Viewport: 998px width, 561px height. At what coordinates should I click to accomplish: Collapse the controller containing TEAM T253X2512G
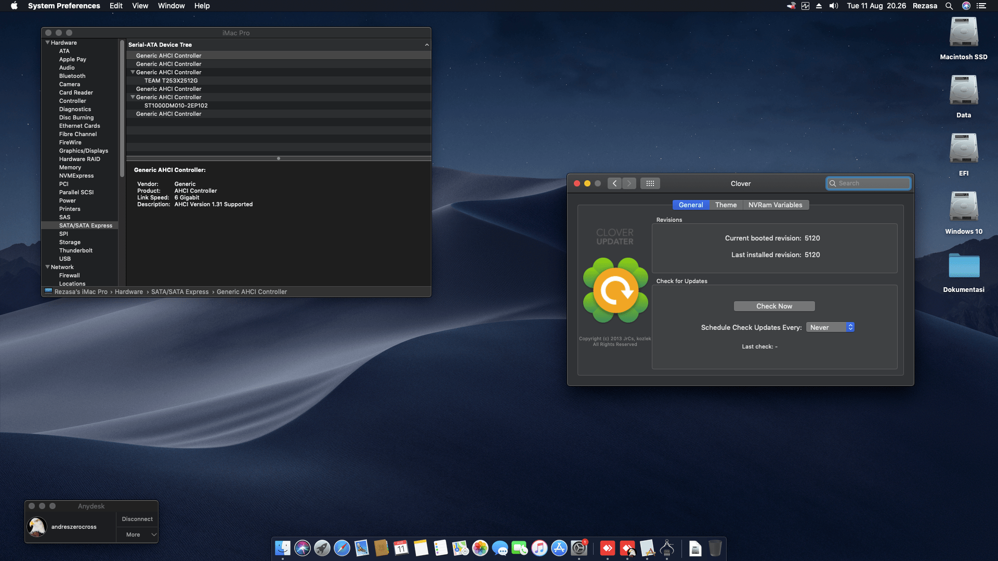coord(133,72)
